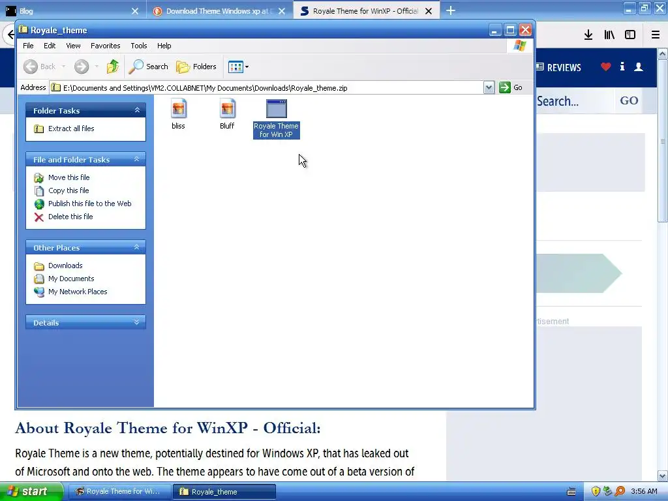The width and height of the screenshot is (668, 501).
Task: Click the Forward arrow in Explorer
Action: pos(82,67)
